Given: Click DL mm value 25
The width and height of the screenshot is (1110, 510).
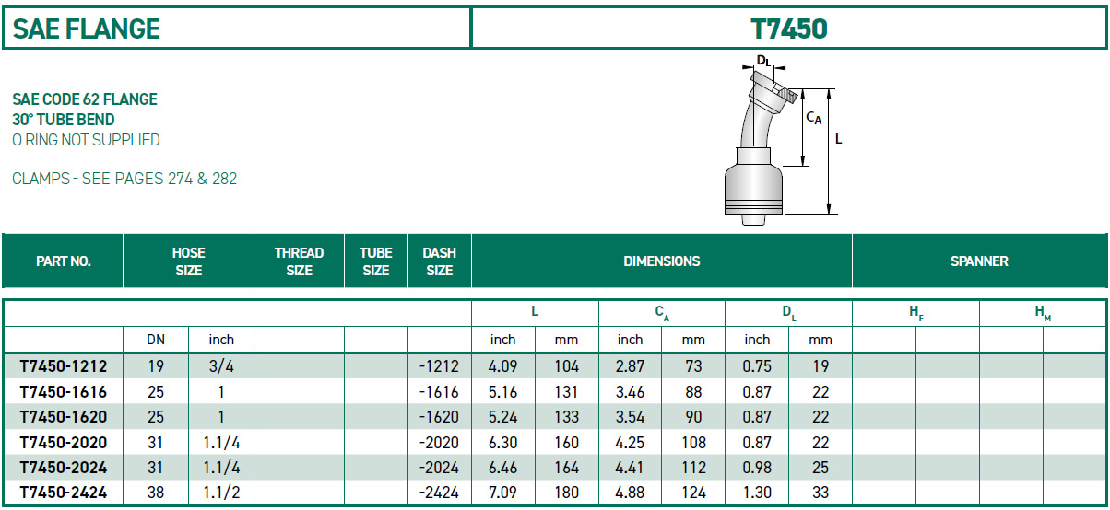Looking at the screenshot, I should pyautogui.click(x=821, y=467).
